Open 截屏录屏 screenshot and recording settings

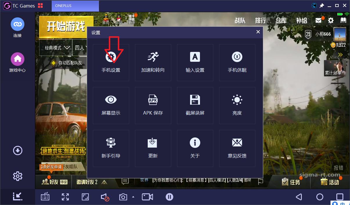(195, 105)
